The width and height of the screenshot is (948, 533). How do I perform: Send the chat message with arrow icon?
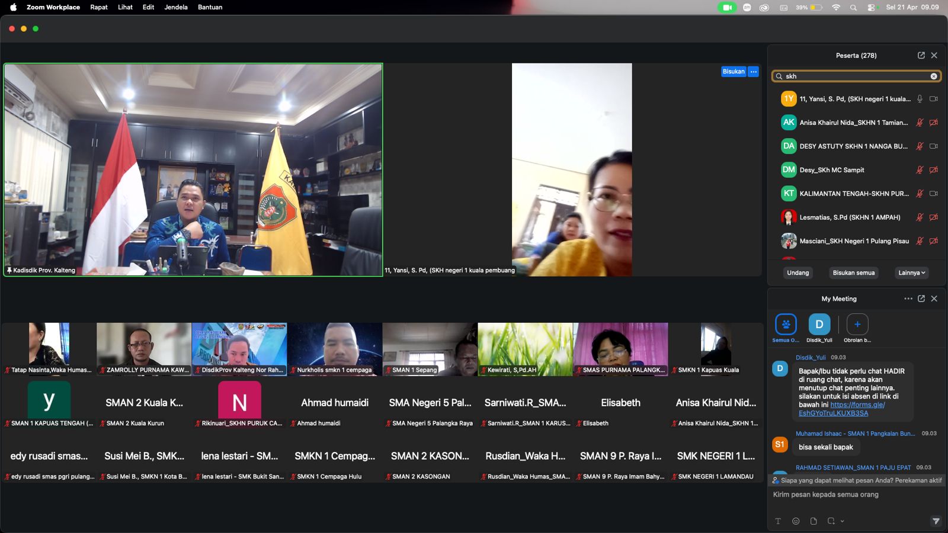point(936,521)
